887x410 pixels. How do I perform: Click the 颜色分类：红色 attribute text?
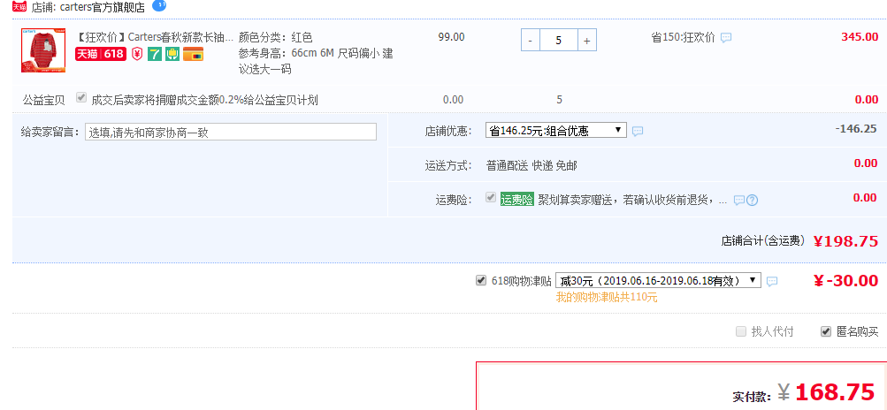tap(276, 37)
